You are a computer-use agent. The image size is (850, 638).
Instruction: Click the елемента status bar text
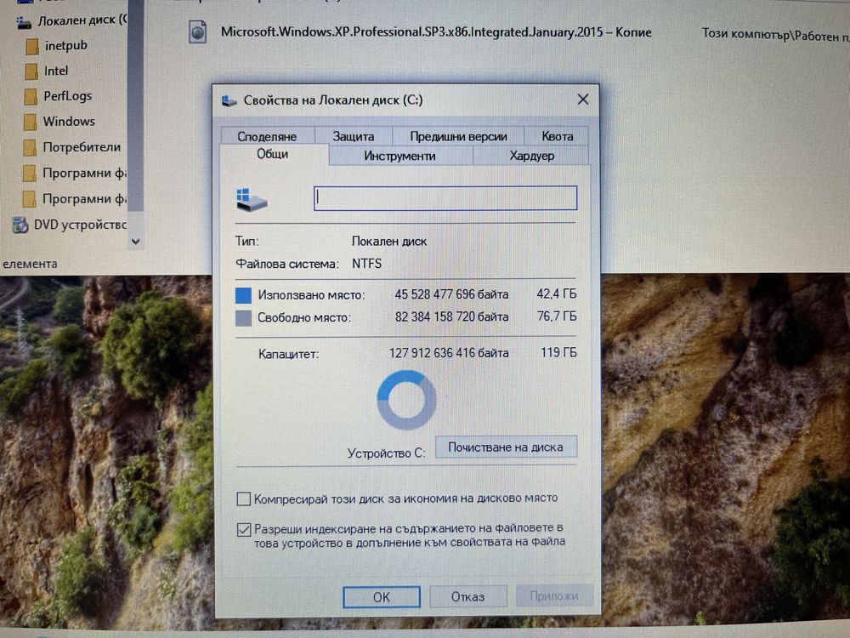pyautogui.click(x=29, y=265)
